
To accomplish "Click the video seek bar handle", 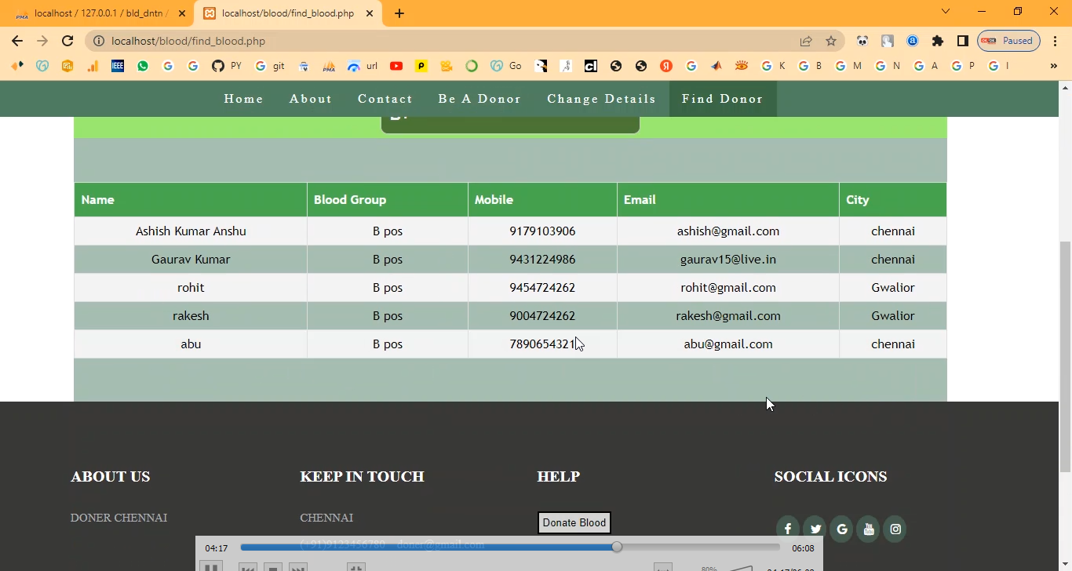I will (x=617, y=547).
